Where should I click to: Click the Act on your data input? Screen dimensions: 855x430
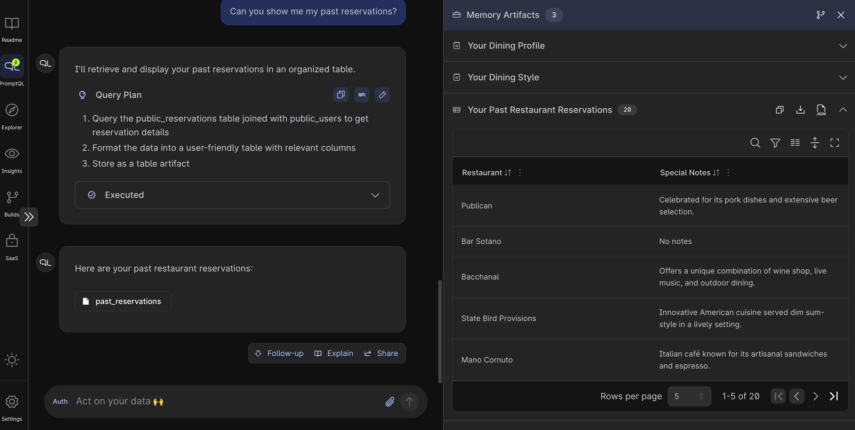[x=226, y=401]
